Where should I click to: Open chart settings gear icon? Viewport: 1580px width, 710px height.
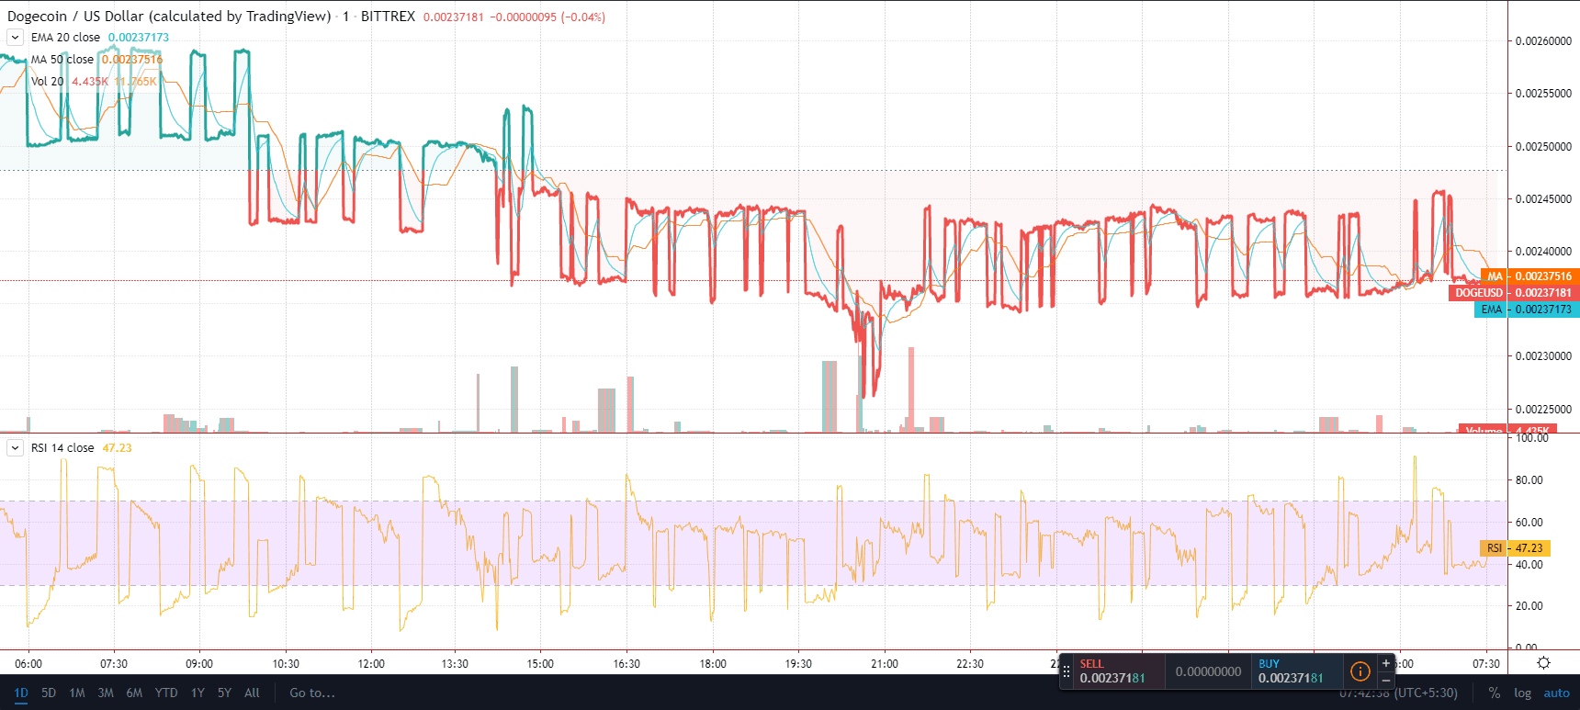(1543, 663)
